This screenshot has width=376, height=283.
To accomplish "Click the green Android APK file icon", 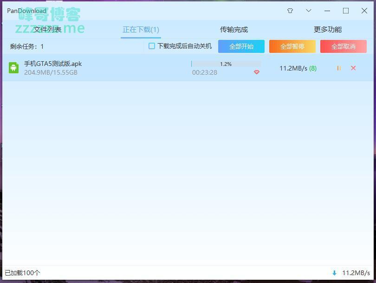I will tap(13, 68).
